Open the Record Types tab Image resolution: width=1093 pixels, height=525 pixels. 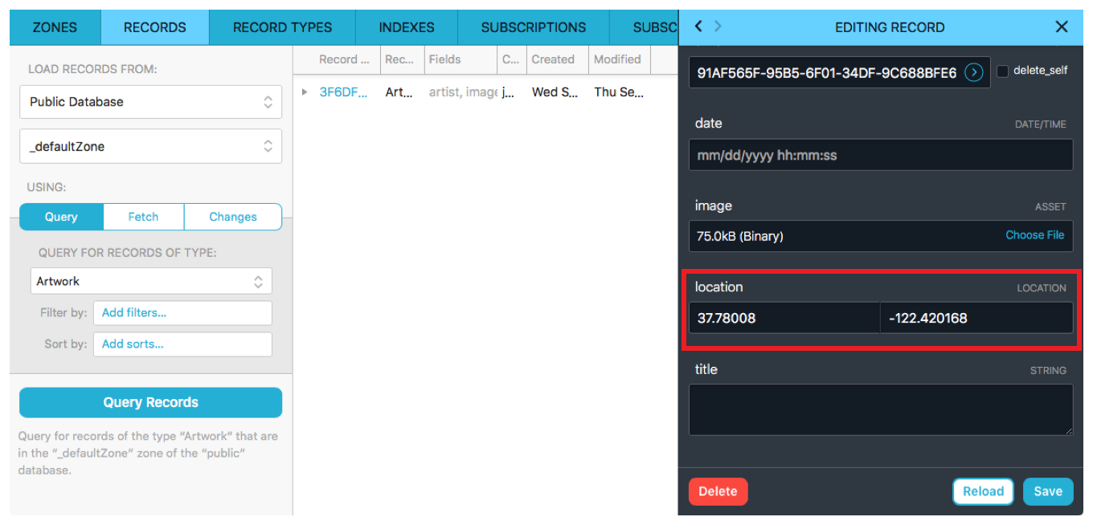[x=282, y=27]
